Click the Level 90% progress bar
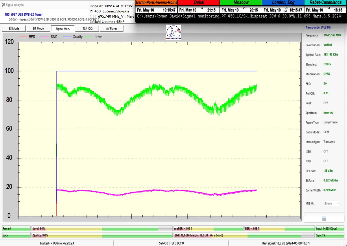347x246 pixels. 102,229
